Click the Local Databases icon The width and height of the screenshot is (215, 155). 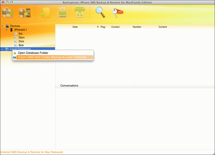click(x=7, y=49)
